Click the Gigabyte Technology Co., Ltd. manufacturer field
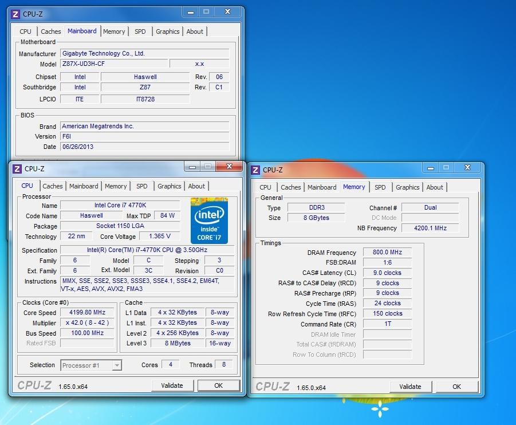This screenshot has width=516, height=425. 145,53
